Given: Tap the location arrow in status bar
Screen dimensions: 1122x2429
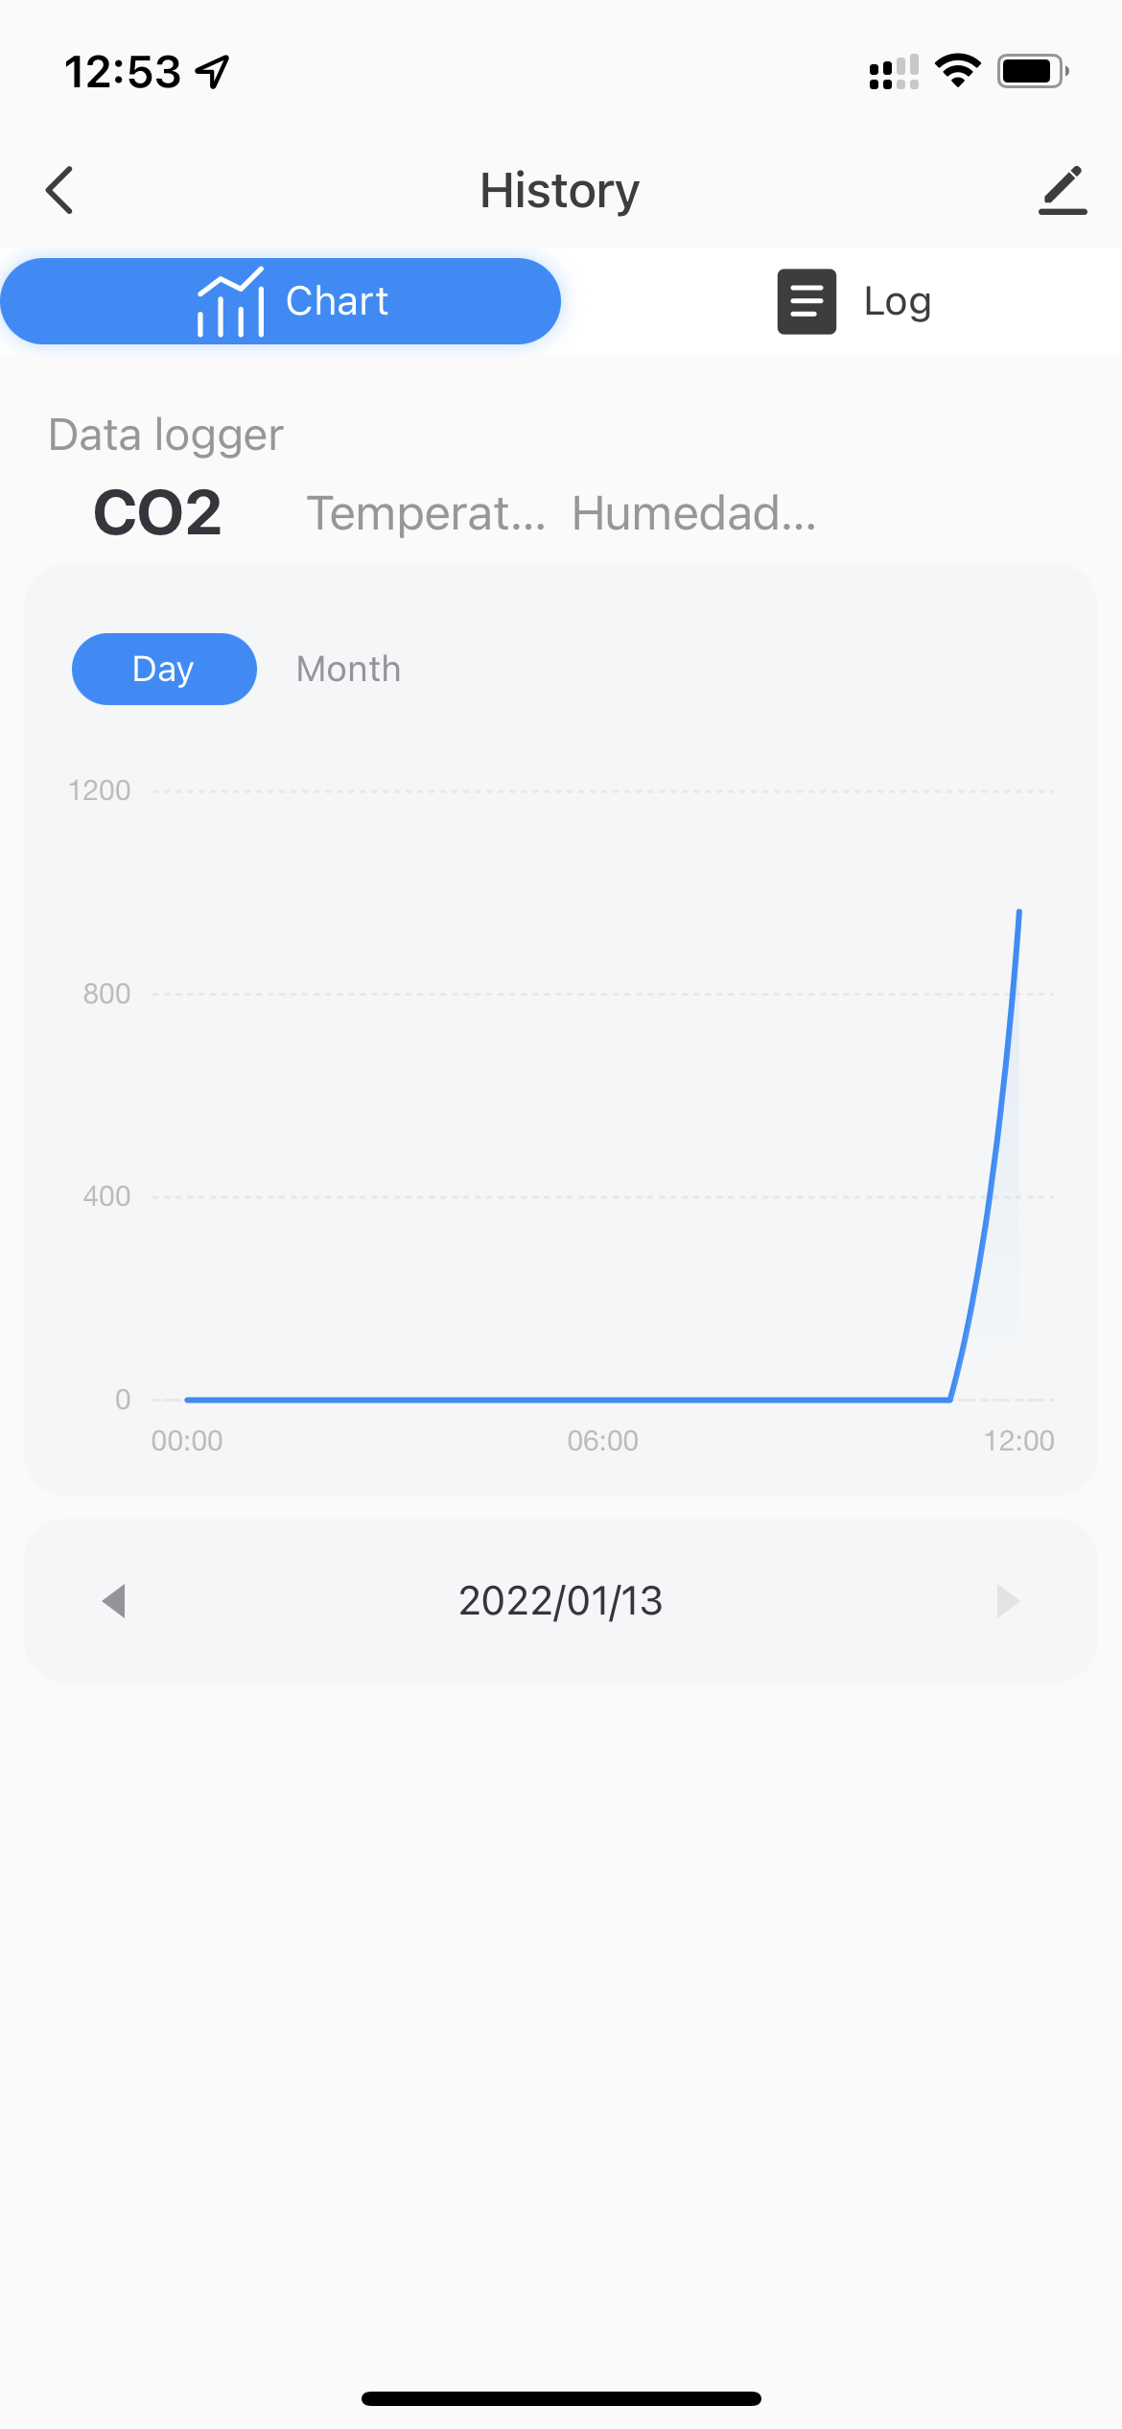Looking at the screenshot, I should (x=213, y=71).
